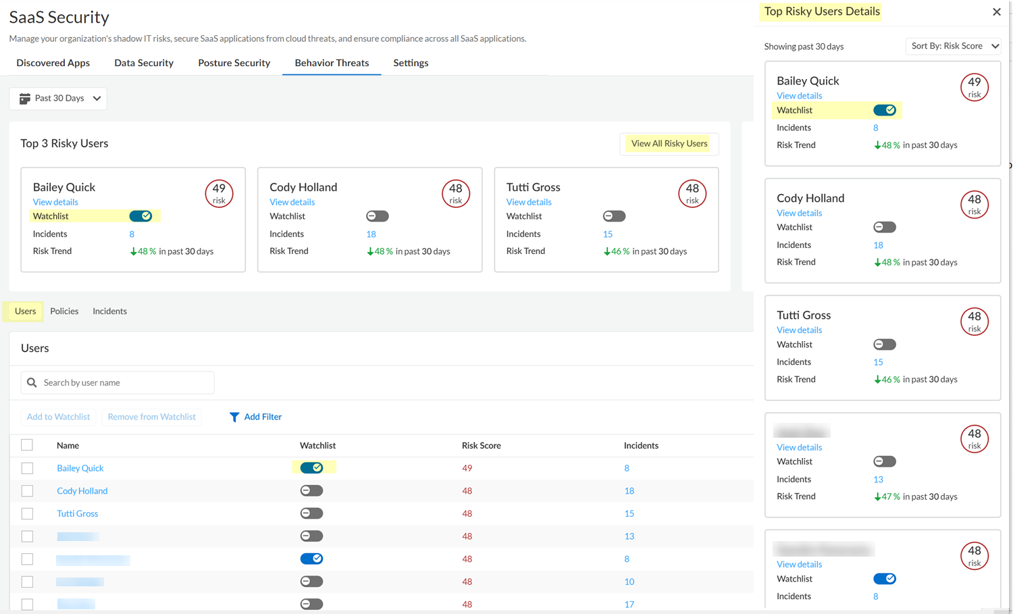This screenshot has width=1013, height=614.
Task: Disable Watchlist toggle on Bailey Quick card
Action: [140, 216]
